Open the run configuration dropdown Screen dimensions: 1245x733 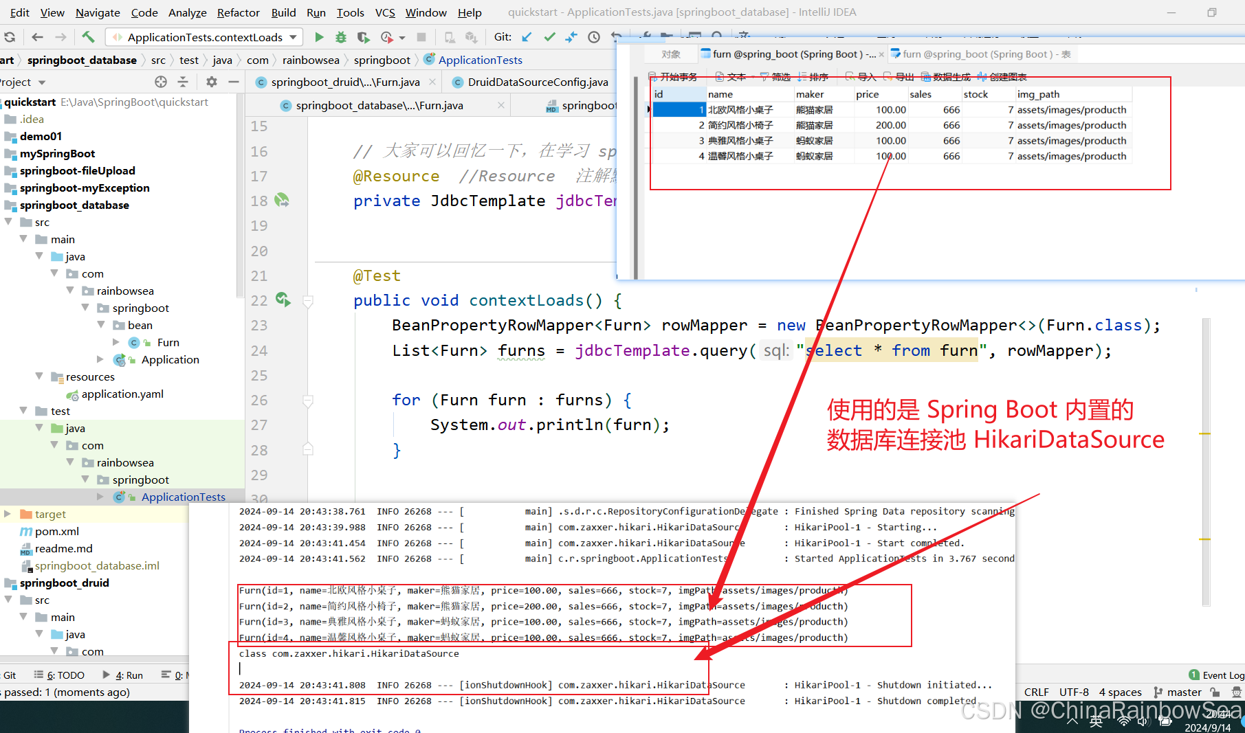[294, 37]
